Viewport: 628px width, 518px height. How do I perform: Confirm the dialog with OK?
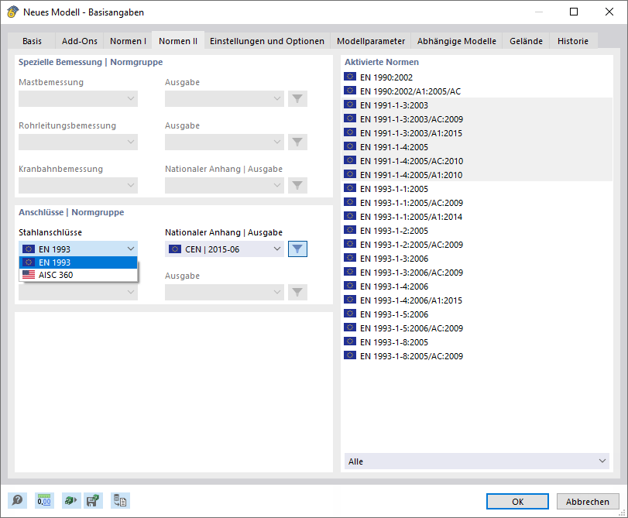pyautogui.click(x=516, y=500)
